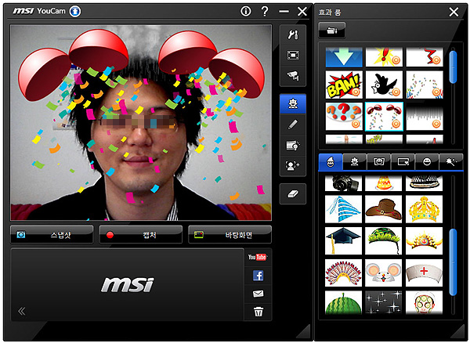Clear effects with the eraser icon

click(x=292, y=193)
